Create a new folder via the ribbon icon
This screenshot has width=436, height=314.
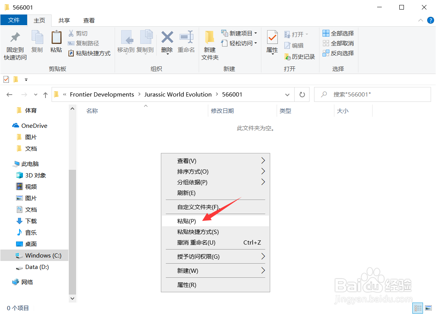click(209, 43)
